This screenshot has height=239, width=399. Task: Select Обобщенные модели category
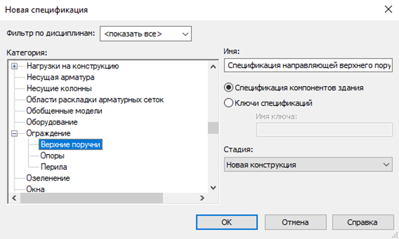point(64,111)
